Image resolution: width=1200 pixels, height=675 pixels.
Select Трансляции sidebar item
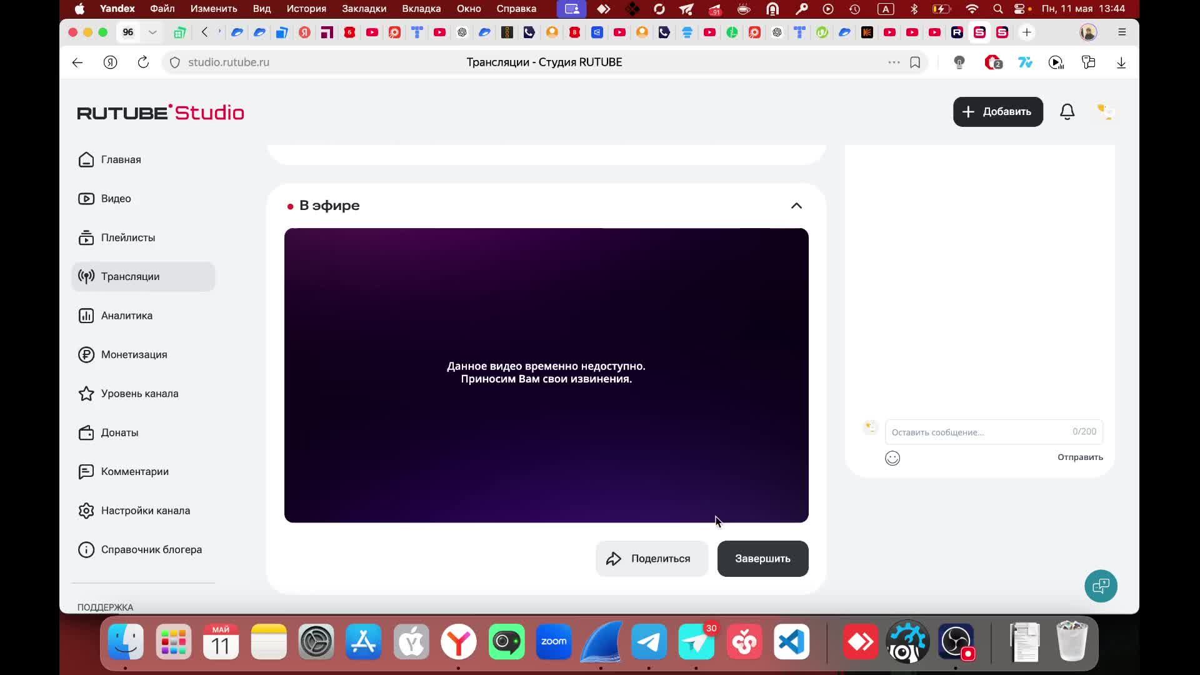point(143,276)
